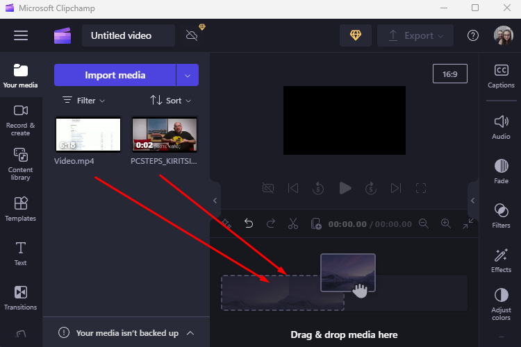
Task: Click the current time 00:00.00 display
Action: pyautogui.click(x=347, y=224)
